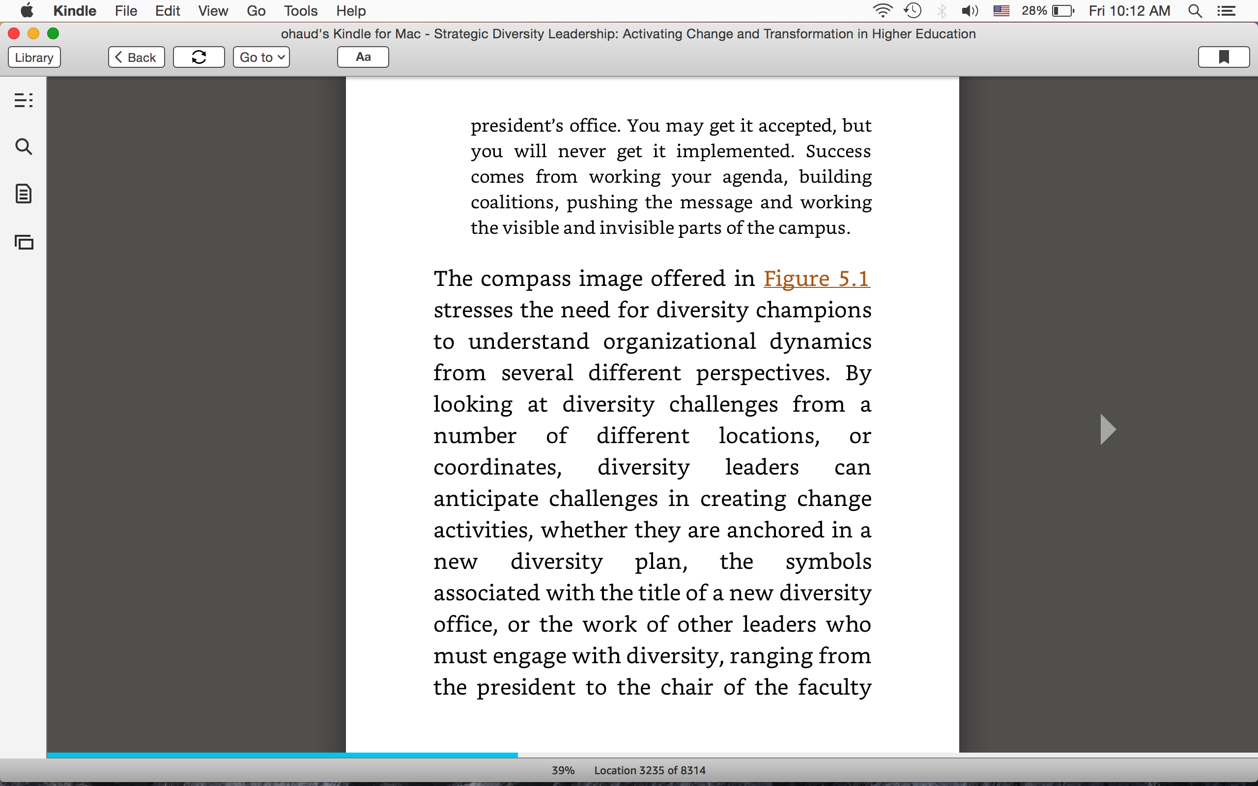Click the clock showing Fri 10:12 AM
Screen dimensions: 1258x786
[1130, 10]
